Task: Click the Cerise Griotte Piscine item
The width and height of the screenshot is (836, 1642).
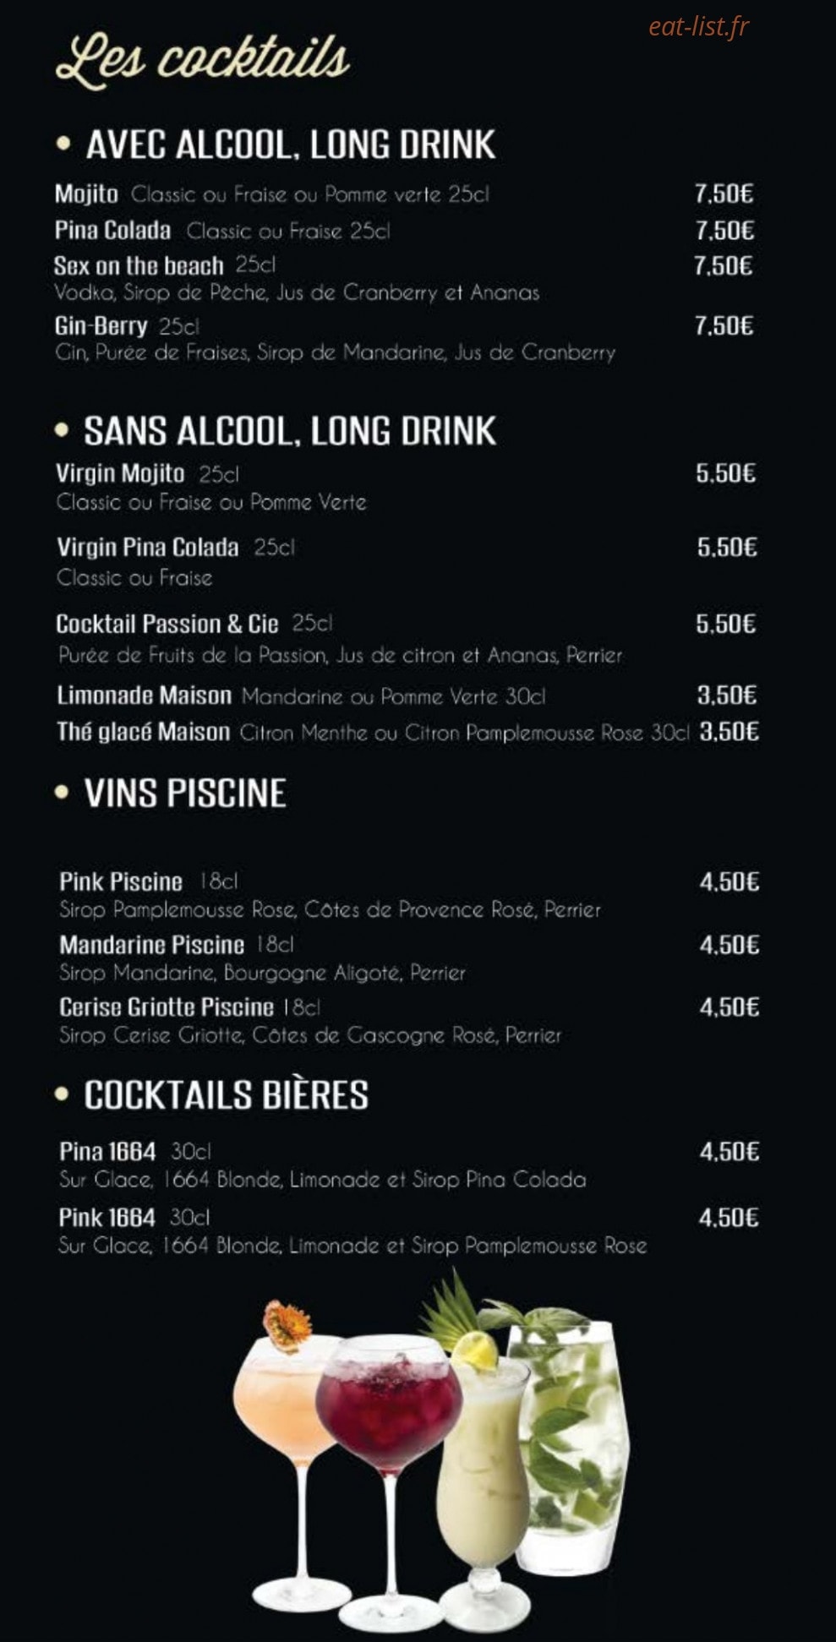Action: [x=167, y=1006]
